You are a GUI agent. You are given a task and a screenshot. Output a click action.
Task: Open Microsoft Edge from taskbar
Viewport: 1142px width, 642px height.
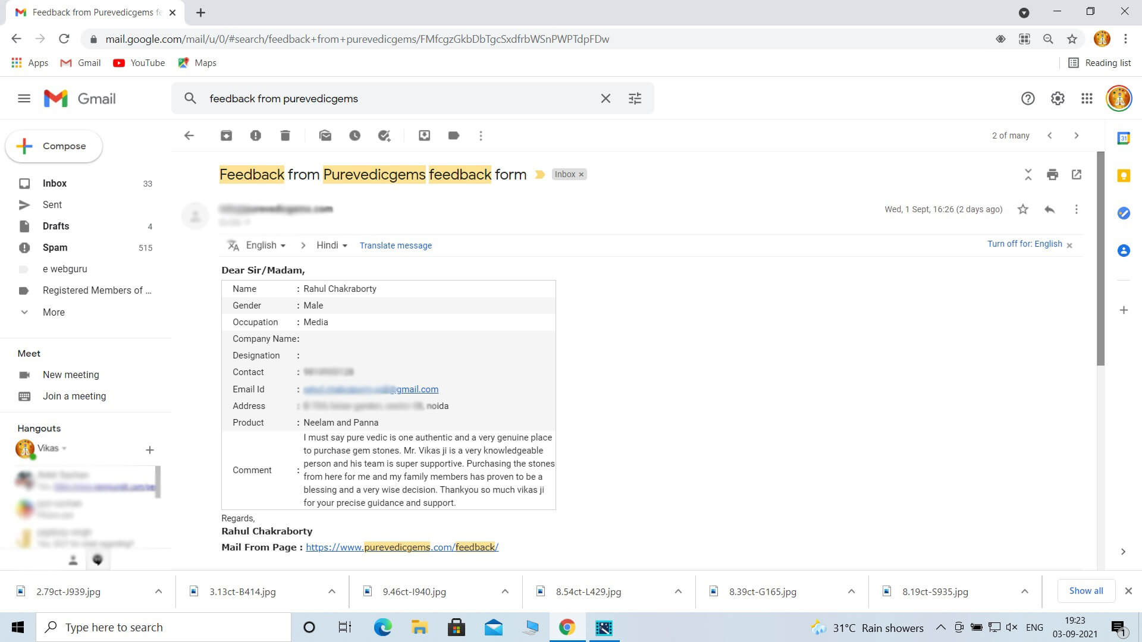coord(382,627)
